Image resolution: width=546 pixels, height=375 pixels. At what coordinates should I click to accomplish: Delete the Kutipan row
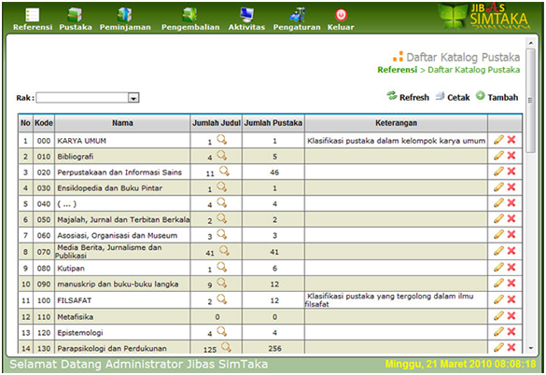[x=511, y=267]
